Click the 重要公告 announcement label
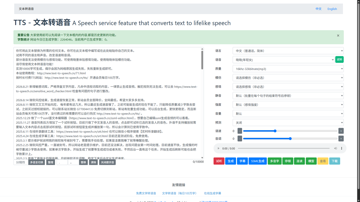The height and width of the screenshot is (202, 360). coord(23,35)
